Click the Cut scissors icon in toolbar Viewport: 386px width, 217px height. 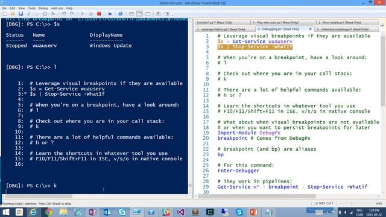point(29,14)
